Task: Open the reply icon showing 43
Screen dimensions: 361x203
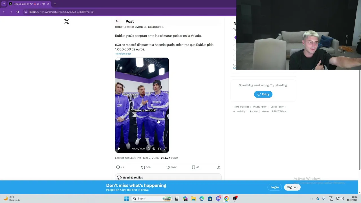Action: click(x=120, y=167)
